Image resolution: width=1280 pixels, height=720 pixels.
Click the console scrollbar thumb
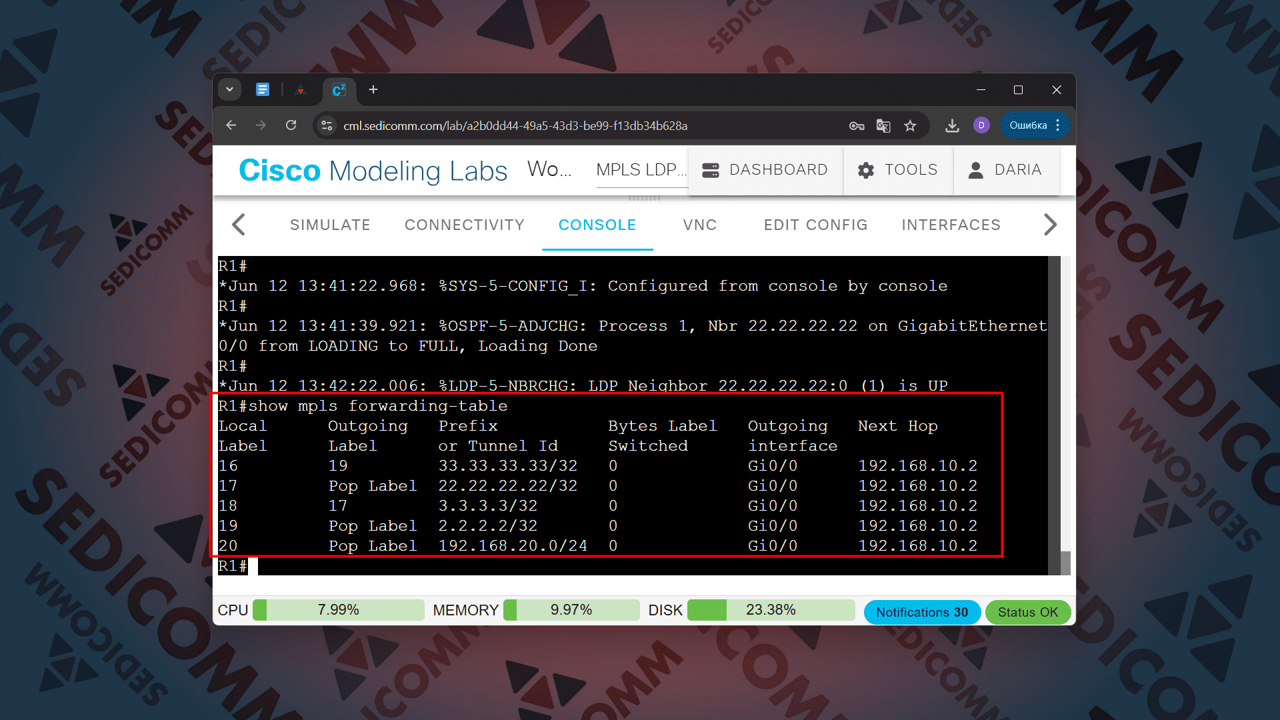[x=1065, y=563]
